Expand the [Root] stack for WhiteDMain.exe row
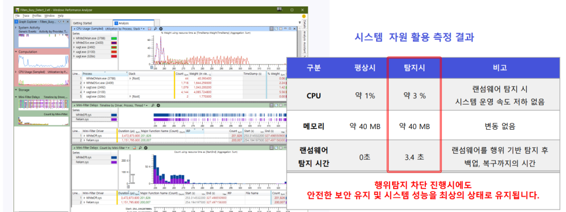This screenshot has width=566, height=212. pyautogui.click(x=130, y=78)
